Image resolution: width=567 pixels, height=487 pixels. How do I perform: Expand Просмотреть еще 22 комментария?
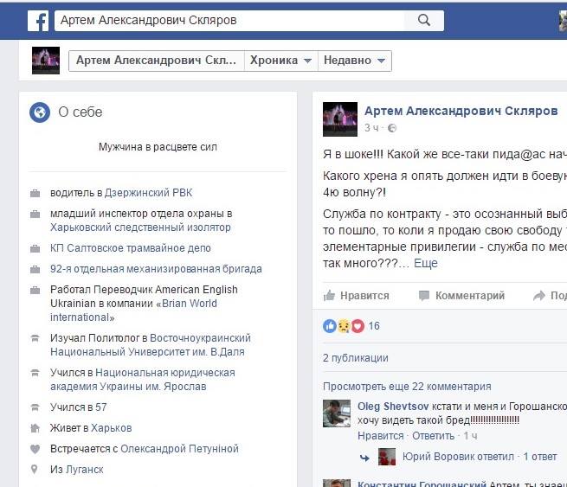[x=407, y=387]
